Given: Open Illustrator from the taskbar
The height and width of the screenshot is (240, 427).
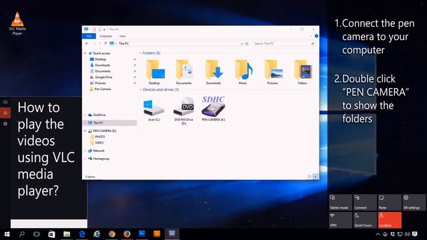Looking at the screenshot, I should click(157, 233).
